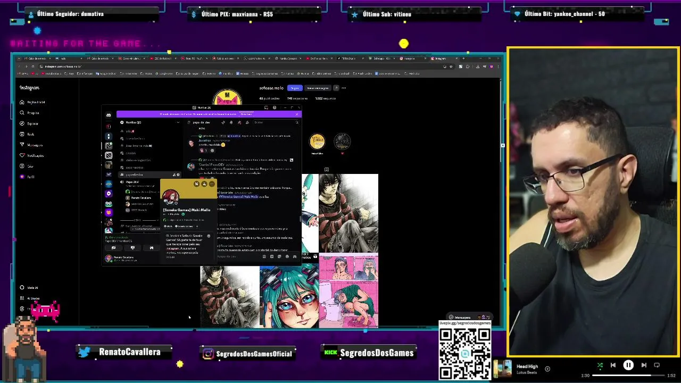
Task: Go back in Chrome
Action: (x=20, y=66)
